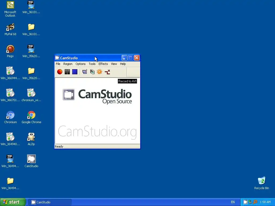Select the Win_36494 ZIP archive icon
Screen dimensions: 275x206
(10, 161)
